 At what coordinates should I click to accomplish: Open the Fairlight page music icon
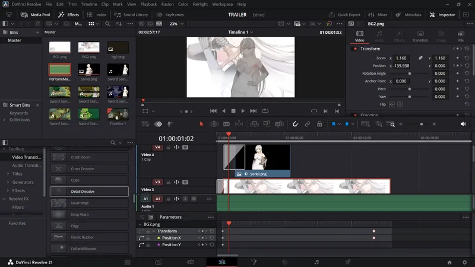click(316, 262)
